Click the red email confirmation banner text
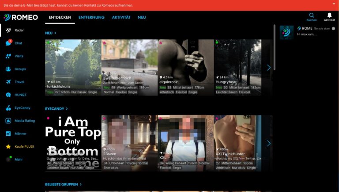339x192 pixels. [x=68, y=5]
